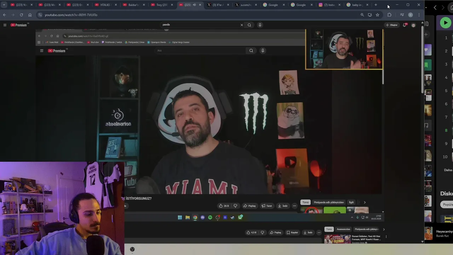Open Chrome three-dot main menu
The width and height of the screenshot is (453, 255).
(x=419, y=15)
